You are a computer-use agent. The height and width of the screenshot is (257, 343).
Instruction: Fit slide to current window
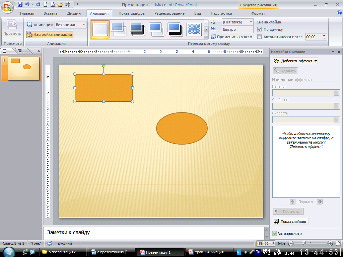(x=338, y=243)
